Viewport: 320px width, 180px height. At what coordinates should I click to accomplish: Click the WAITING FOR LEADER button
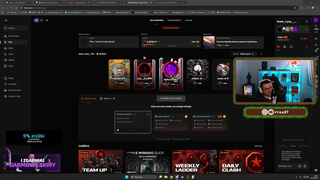coord(171,98)
